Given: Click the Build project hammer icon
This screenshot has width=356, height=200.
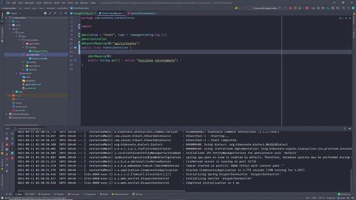Looking at the screenshot, I should click(245, 8).
